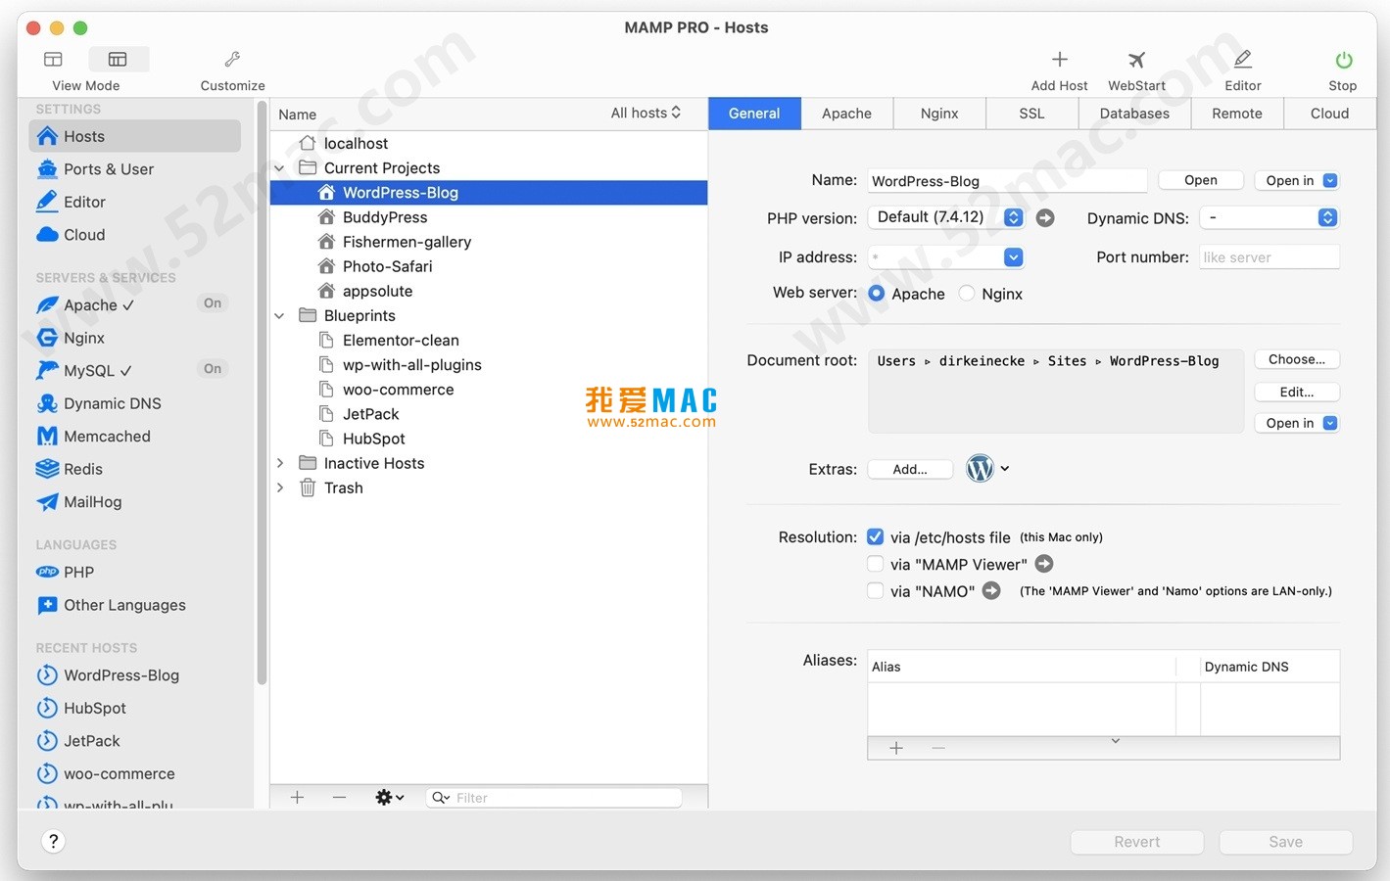
Task: Enable the via "NAMO" checkbox
Action: coord(876,591)
